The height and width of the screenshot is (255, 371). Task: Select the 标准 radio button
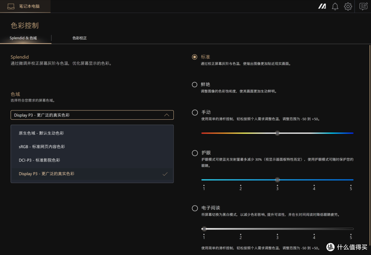coord(194,57)
